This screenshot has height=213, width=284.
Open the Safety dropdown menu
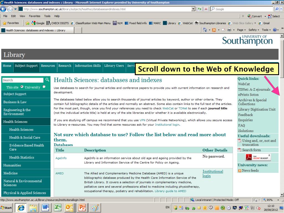point(253,30)
